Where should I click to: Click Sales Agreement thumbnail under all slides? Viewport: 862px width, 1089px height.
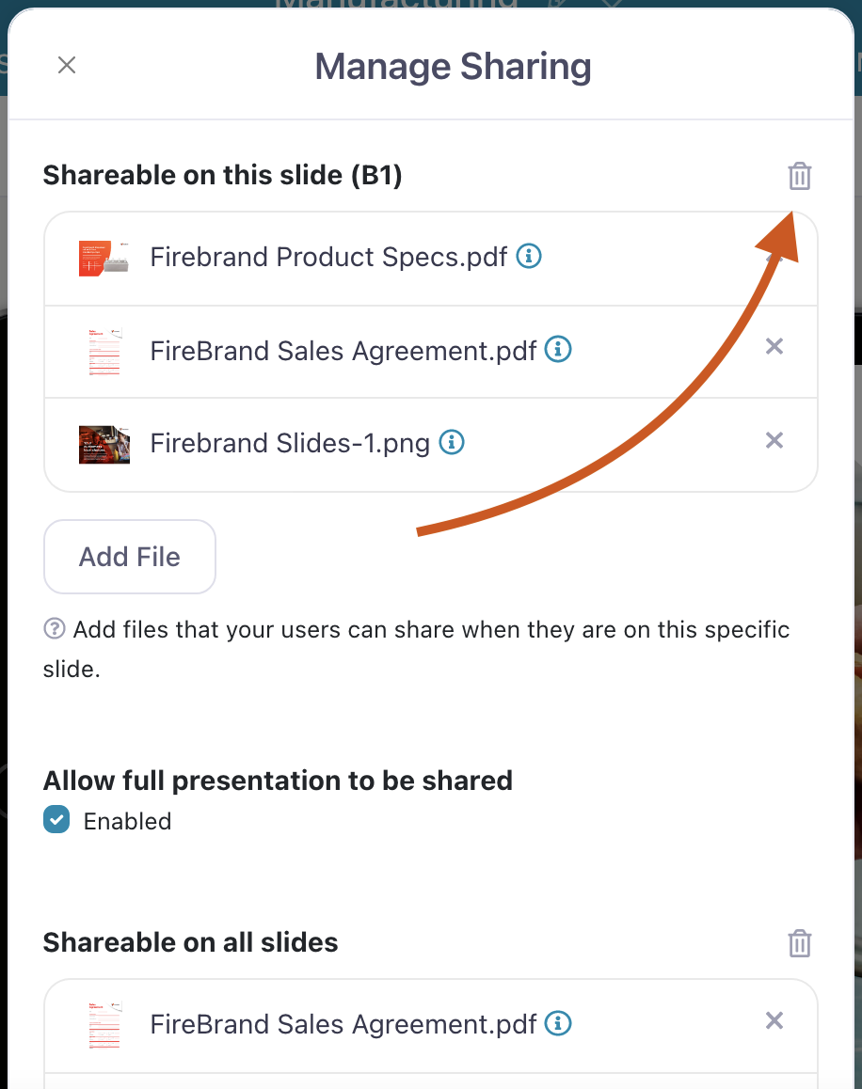[103, 1023]
